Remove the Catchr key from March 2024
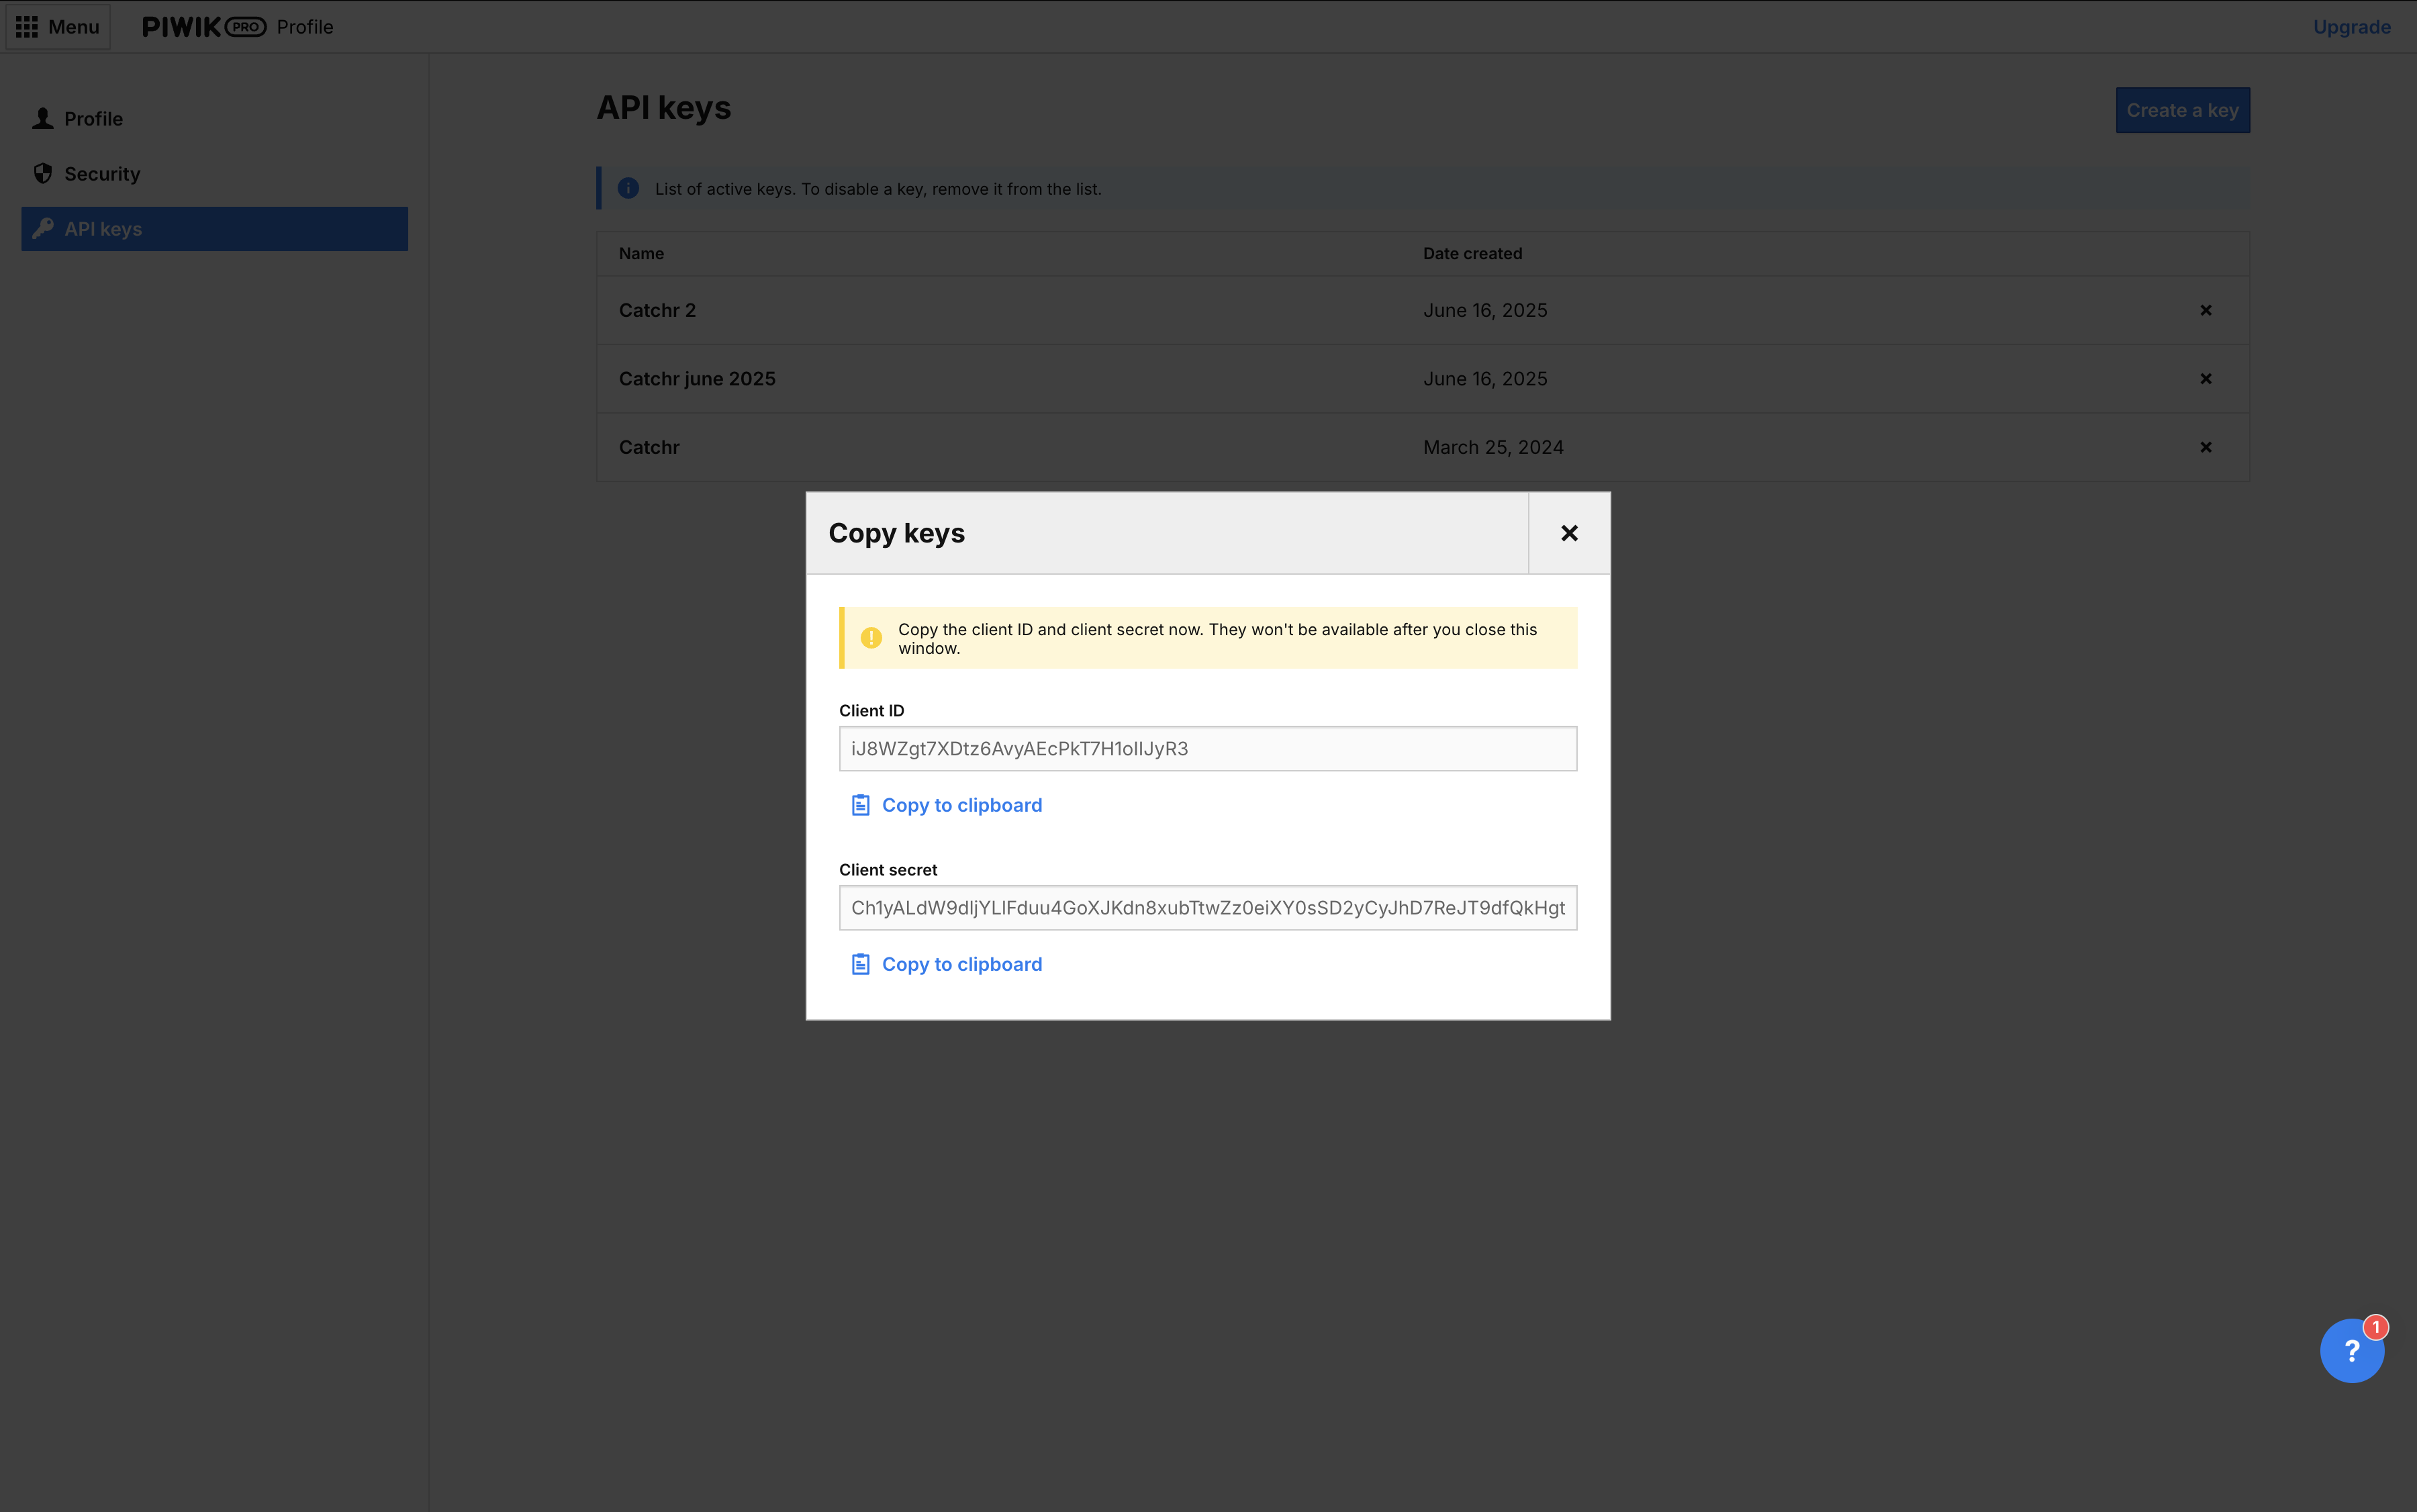 point(2205,447)
